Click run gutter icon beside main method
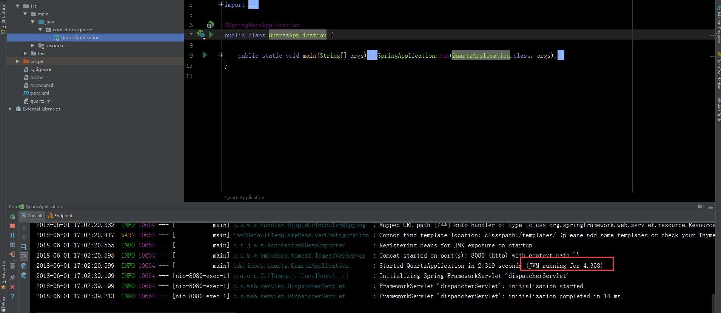The width and height of the screenshot is (721, 313). click(205, 55)
